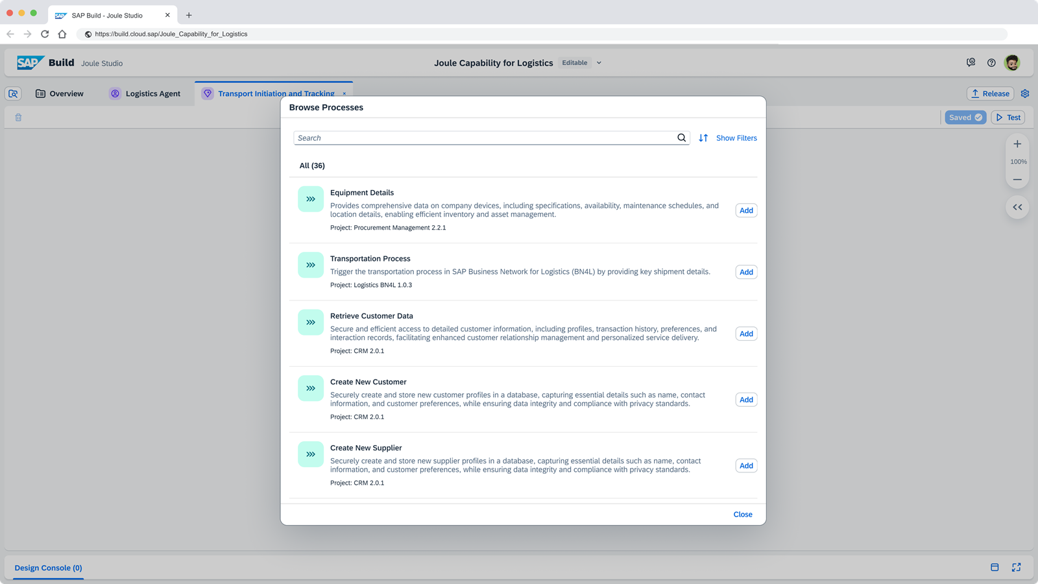Click the 100% zoom level value
The width and height of the screenshot is (1038, 584).
1019,162
